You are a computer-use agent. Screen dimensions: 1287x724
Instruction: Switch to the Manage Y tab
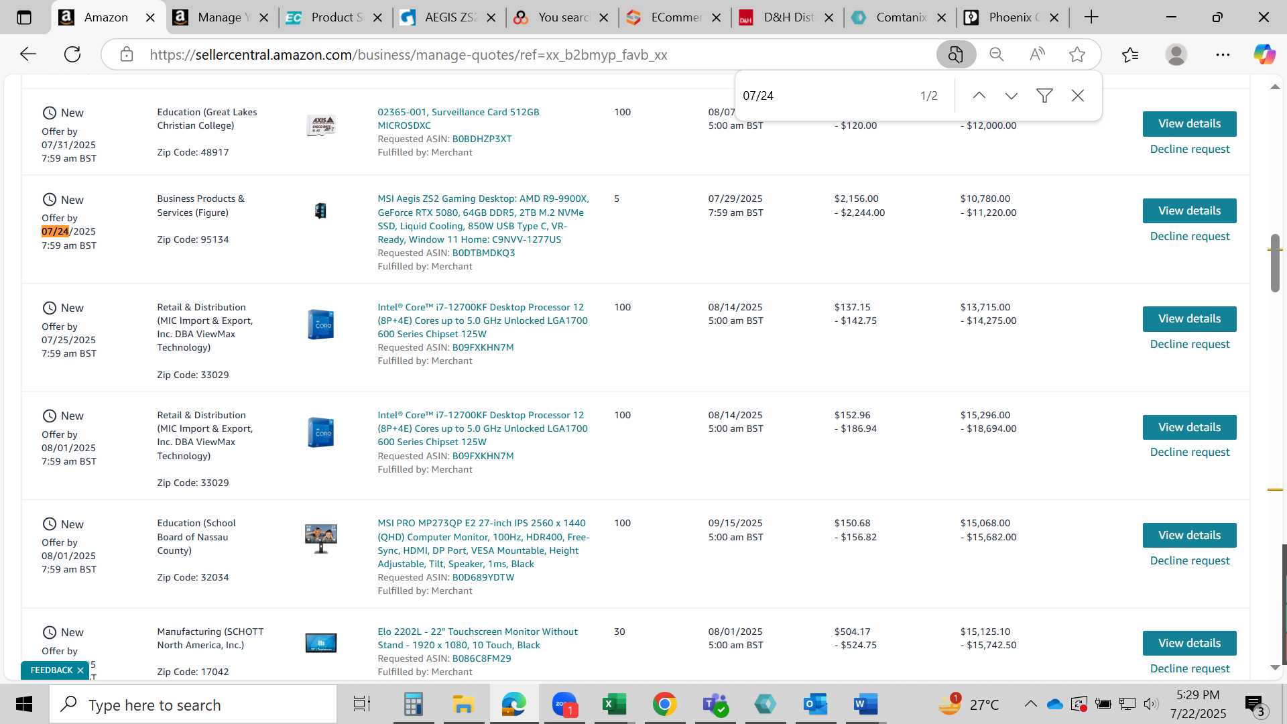219,17
